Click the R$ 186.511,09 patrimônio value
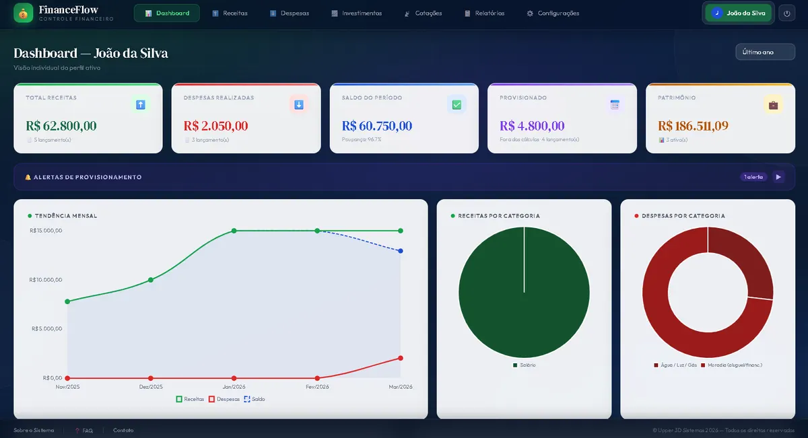 coord(693,126)
